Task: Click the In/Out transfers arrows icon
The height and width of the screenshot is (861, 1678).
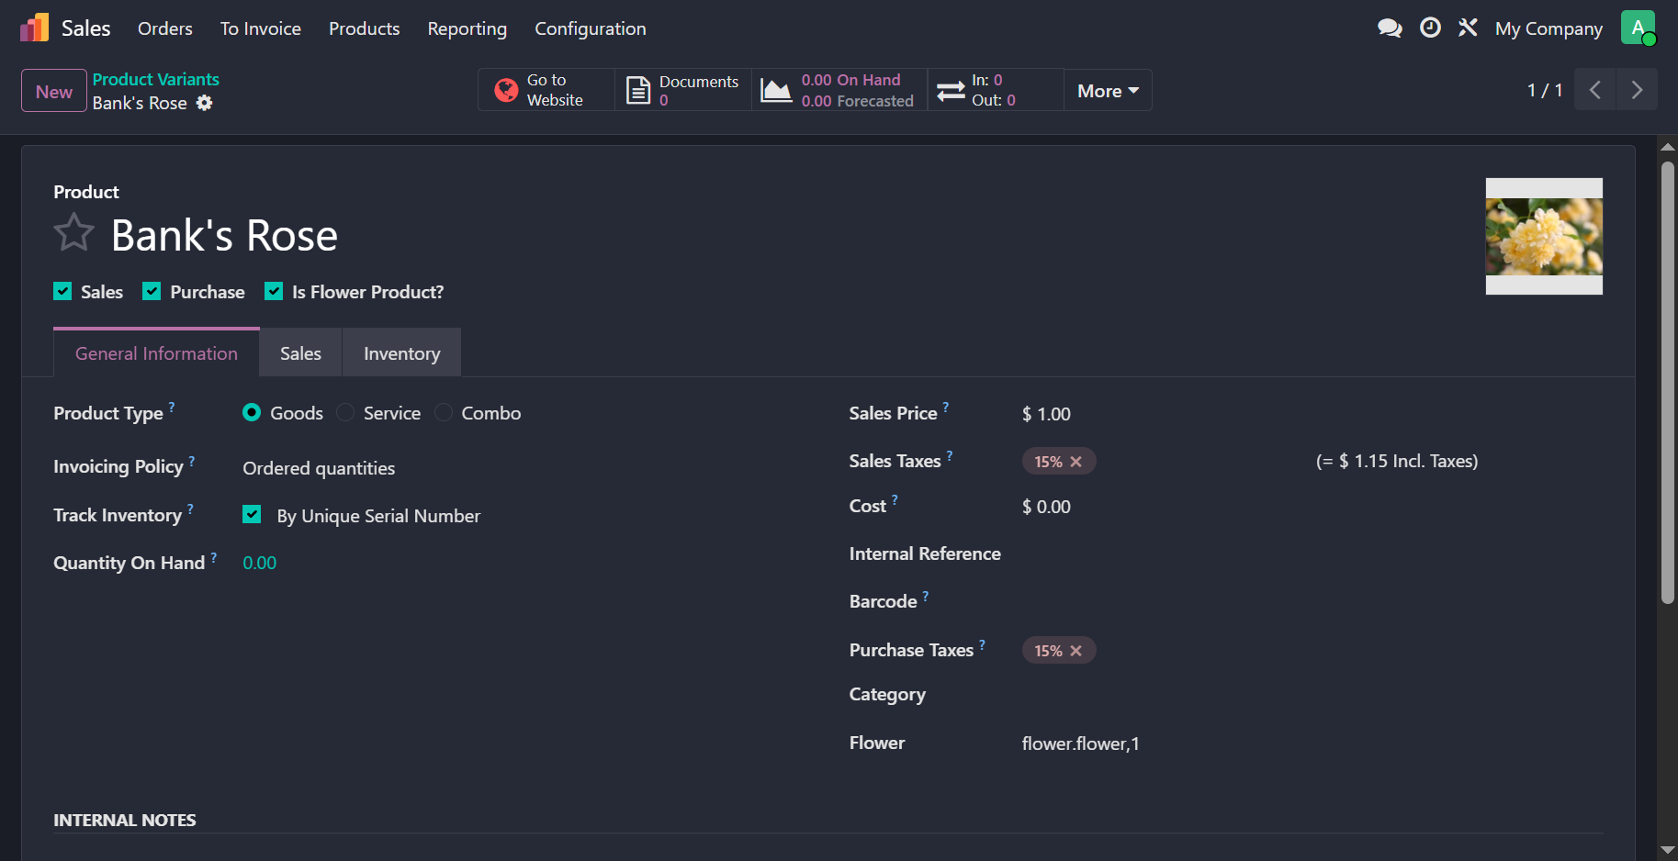Action: tap(952, 89)
